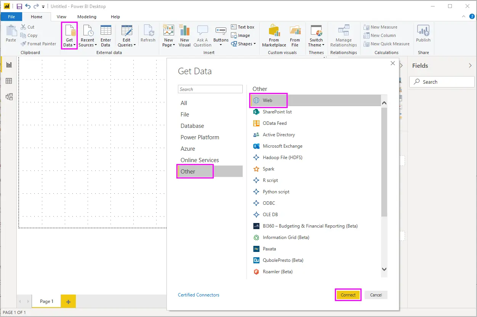Open the Certified Connectors link

(198, 295)
